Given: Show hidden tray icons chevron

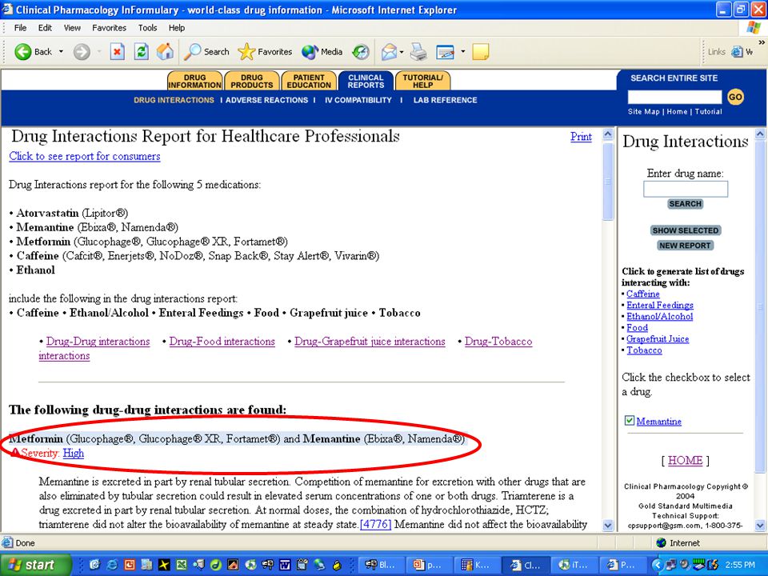Looking at the screenshot, I should tap(658, 565).
